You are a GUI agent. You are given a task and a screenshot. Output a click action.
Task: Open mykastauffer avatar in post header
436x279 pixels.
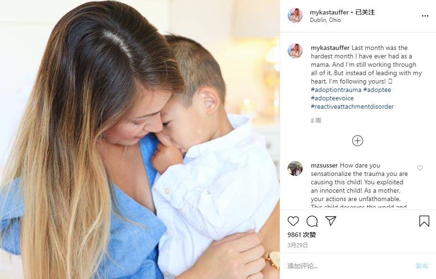pyautogui.click(x=295, y=15)
